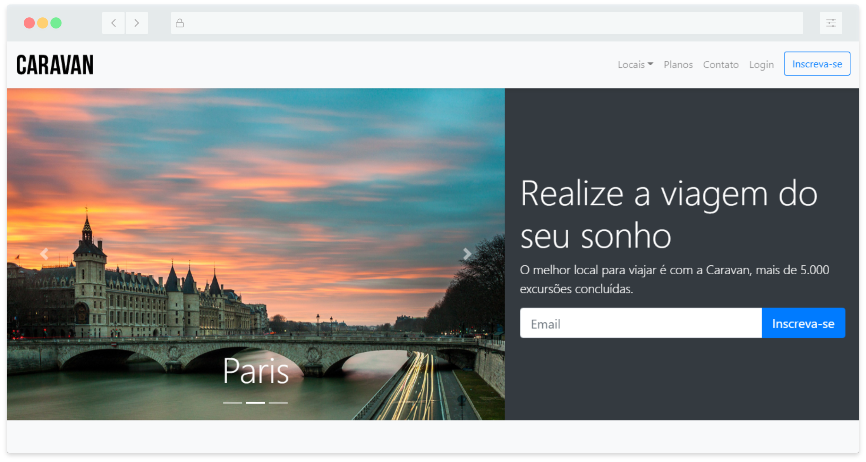Open the Planos nav link
The image size is (866, 462).
pos(678,64)
